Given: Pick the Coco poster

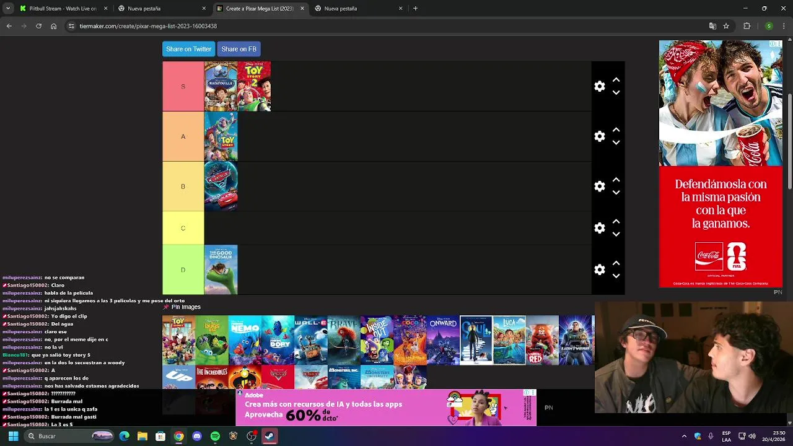Looking at the screenshot, I should point(410,341).
